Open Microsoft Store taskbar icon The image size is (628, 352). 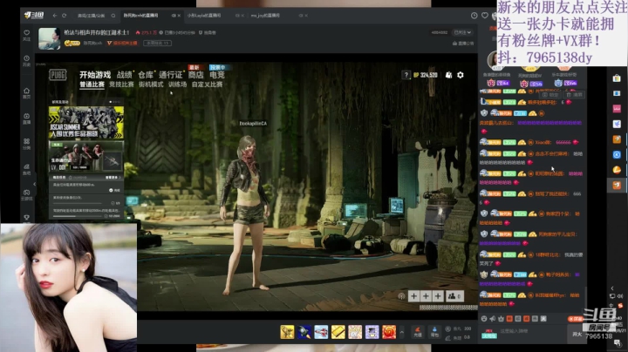click(617, 78)
